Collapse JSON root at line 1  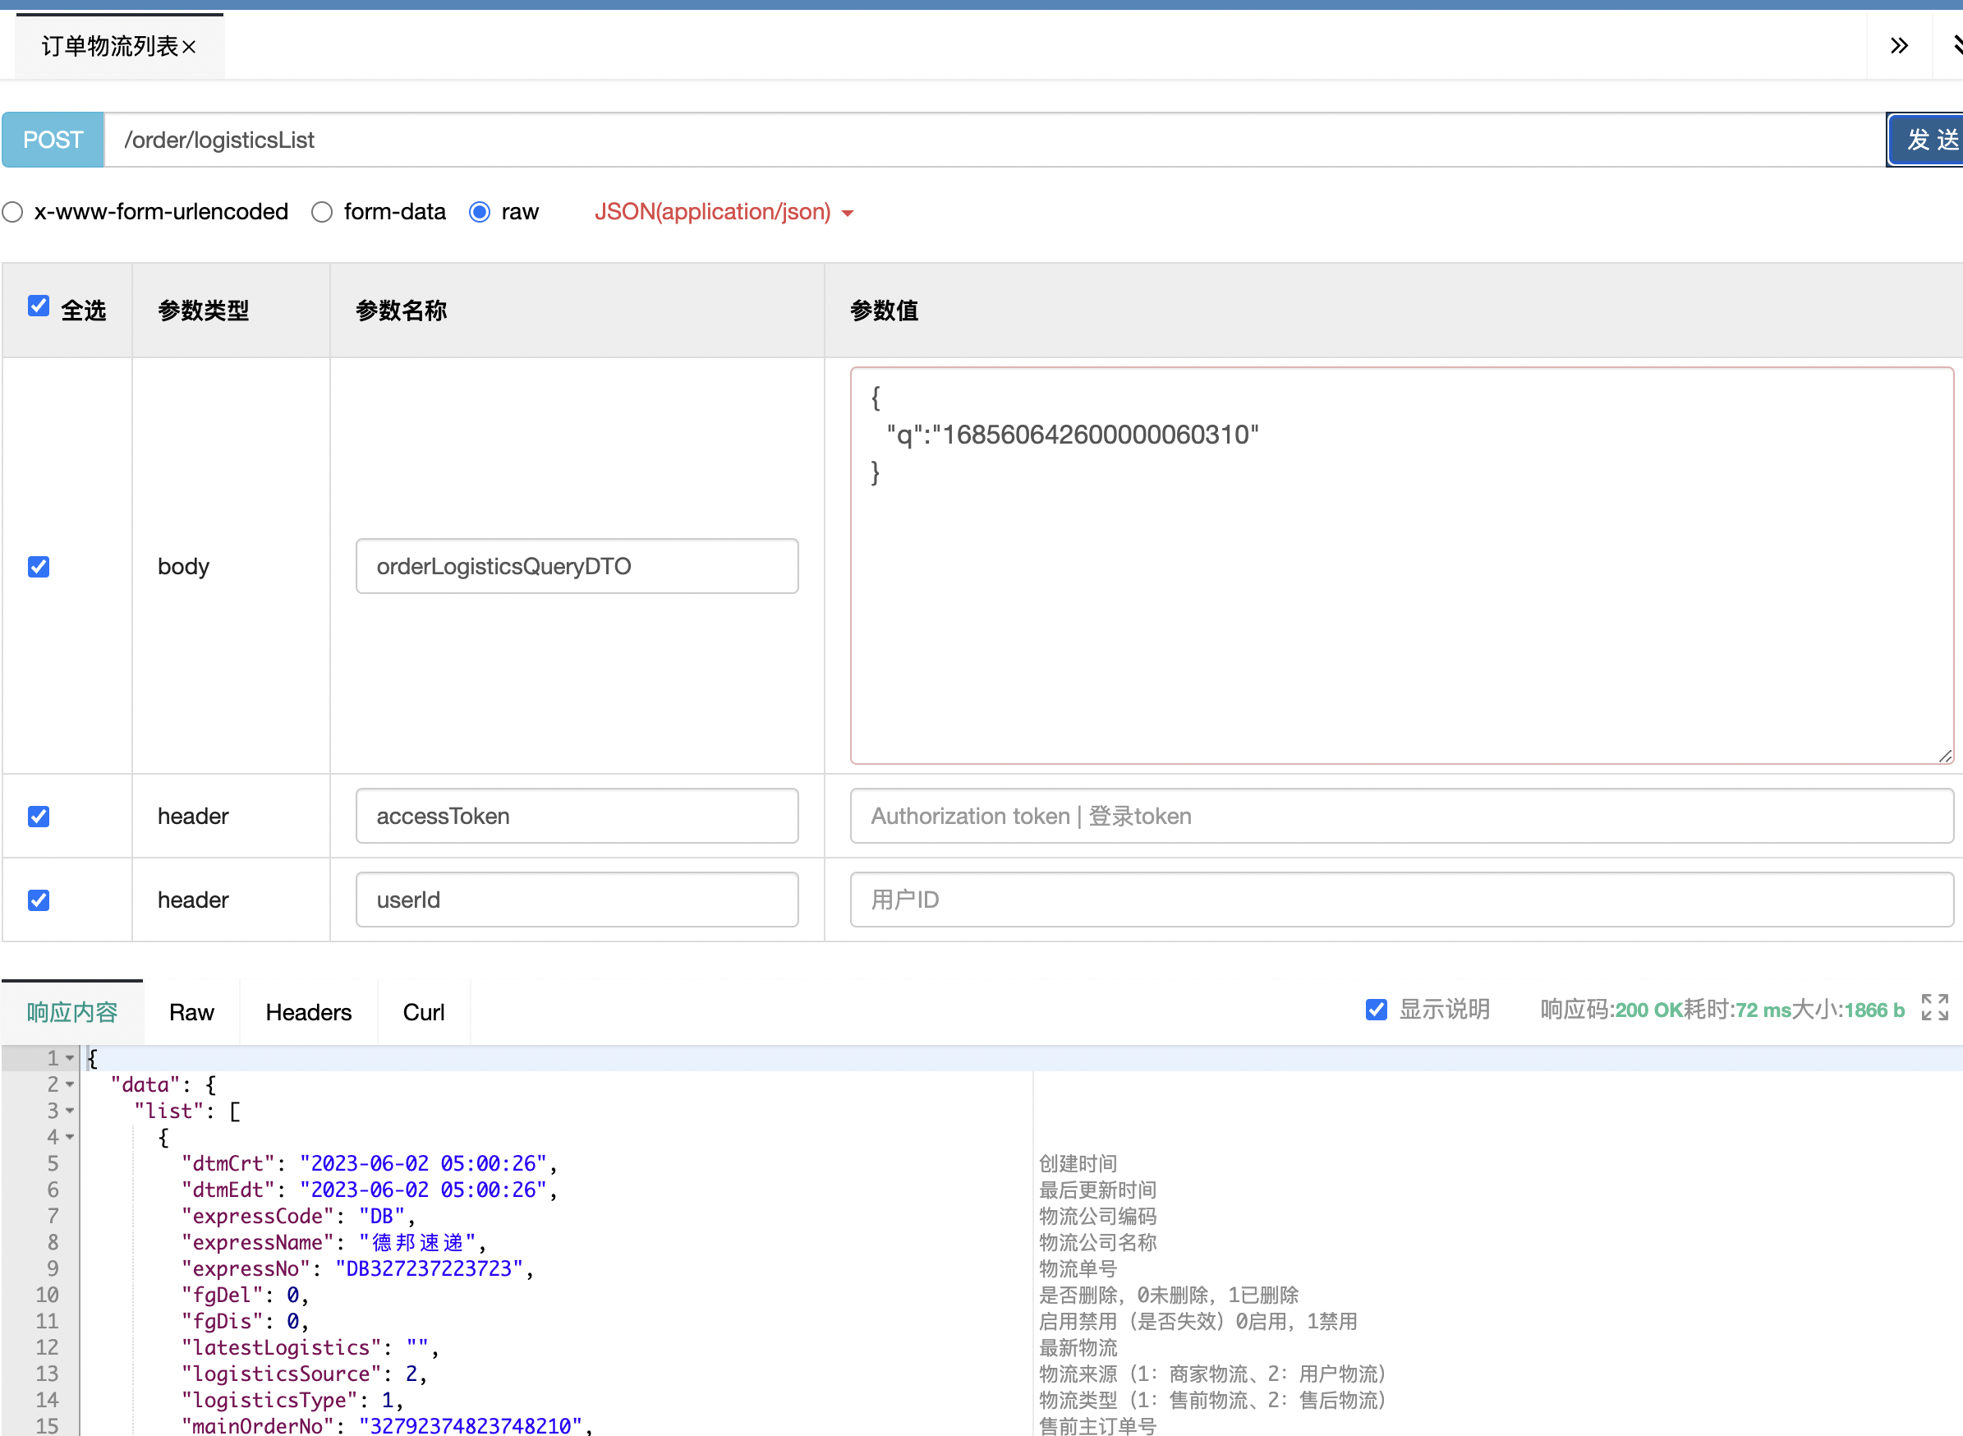tap(71, 1059)
